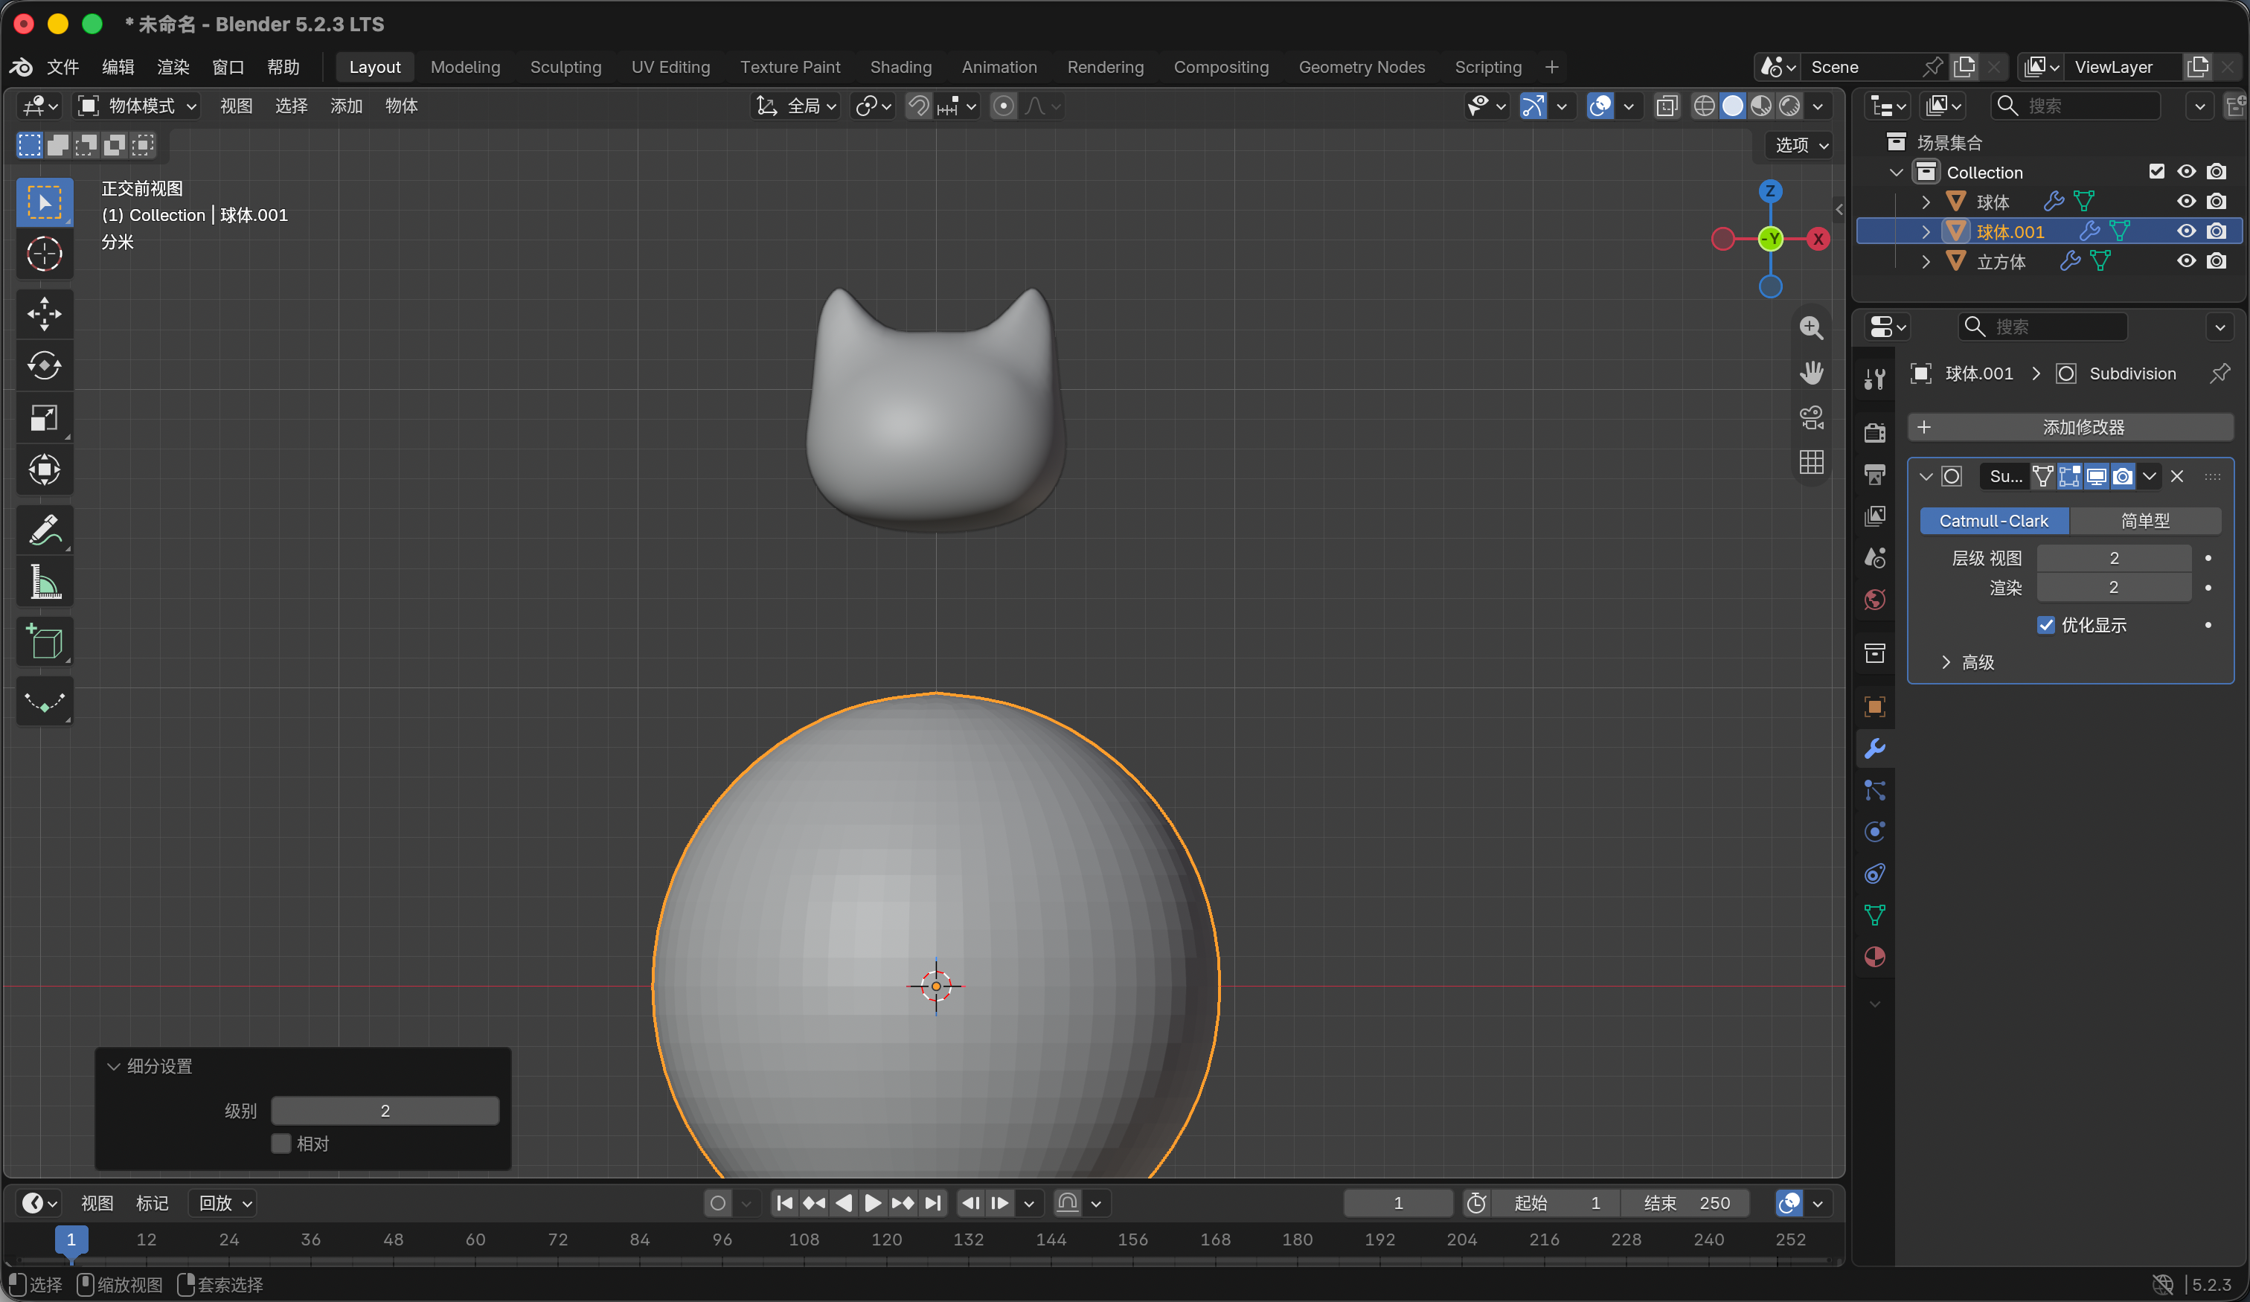Uncheck the Collection exclude checkbox
Screen dimensions: 2250x1302
click(x=2156, y=171)
